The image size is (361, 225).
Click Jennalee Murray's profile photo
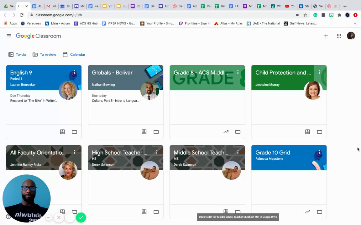313,90
